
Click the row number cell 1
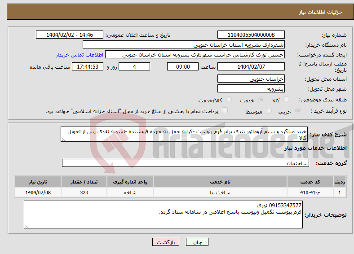click(340, 193)
